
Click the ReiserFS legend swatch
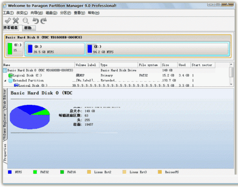(x=160, y=172)
